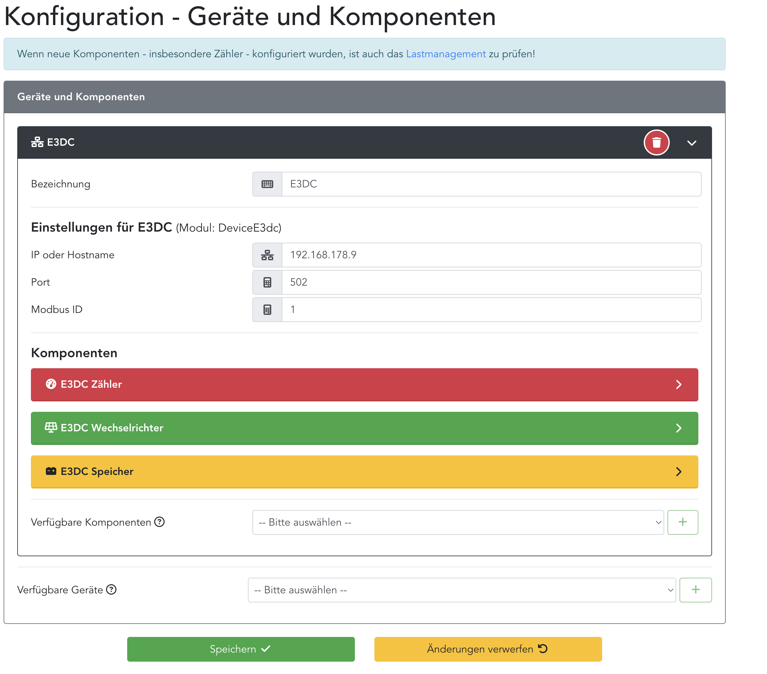The height and width of the screenshot is (674, 767).
Task: Delete the E3DC device with trash icon
Action: coord(656,142)
